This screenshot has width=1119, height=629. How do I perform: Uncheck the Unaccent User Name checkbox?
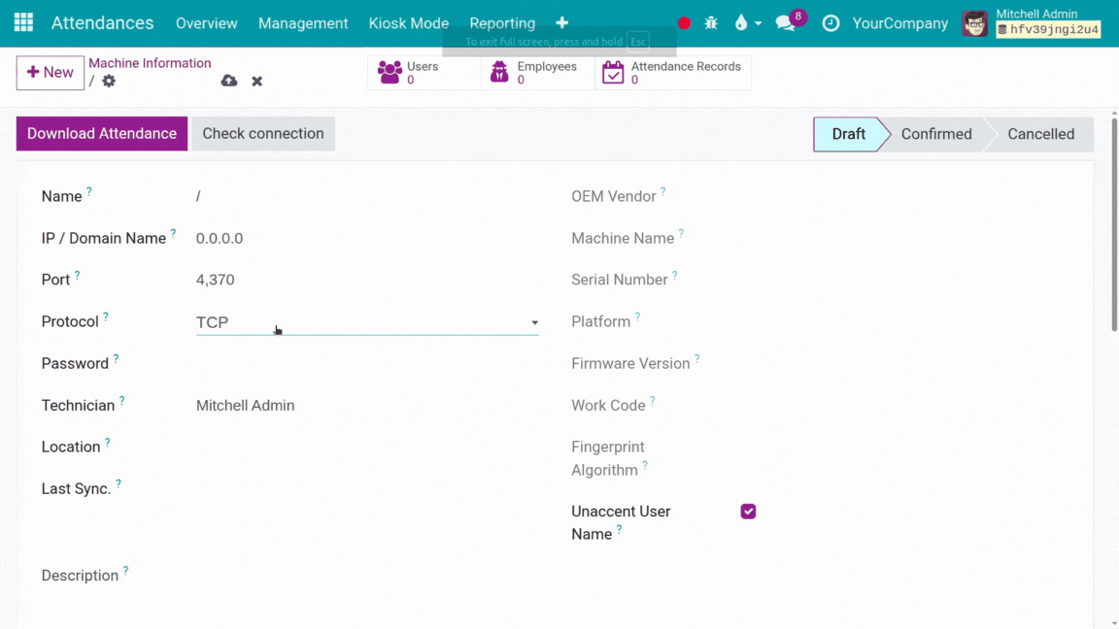(748, 512)
